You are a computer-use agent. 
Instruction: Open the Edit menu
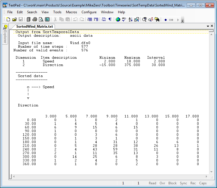pos(20,12)
